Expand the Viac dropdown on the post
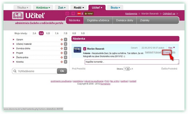The image size is (188, 114). [171, 48]
